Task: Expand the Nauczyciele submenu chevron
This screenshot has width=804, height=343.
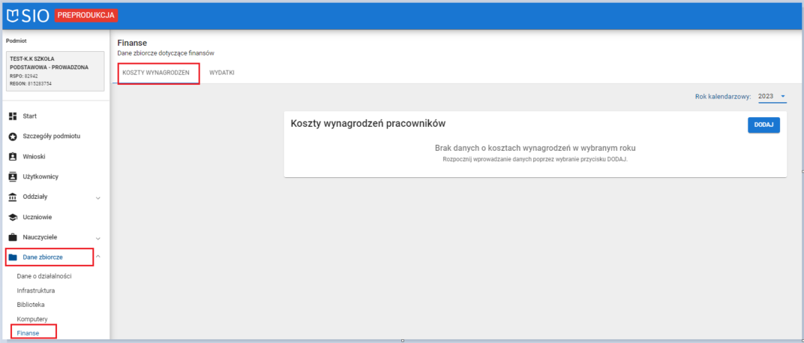Action: pyautogui.click(x=98, y=238)
